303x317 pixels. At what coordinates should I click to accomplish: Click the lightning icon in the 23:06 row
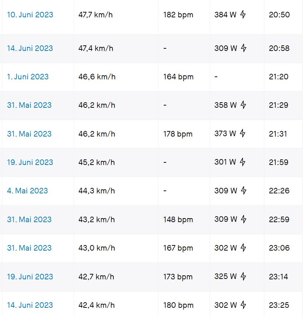tap(243, 248)
